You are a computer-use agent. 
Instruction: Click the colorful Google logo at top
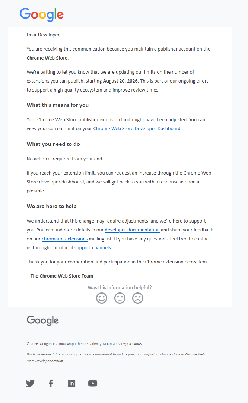point(41,15)
